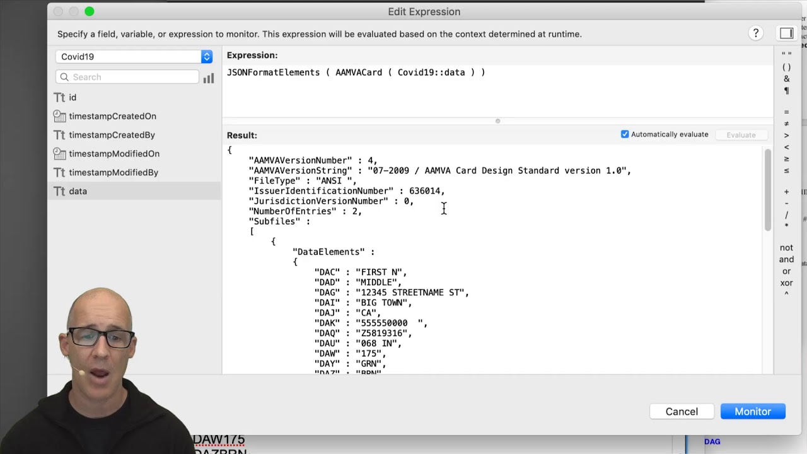Click the "DAI" : "BIG TOWN" line
This screenshot has height=454, width=807.
pos(363,303)
